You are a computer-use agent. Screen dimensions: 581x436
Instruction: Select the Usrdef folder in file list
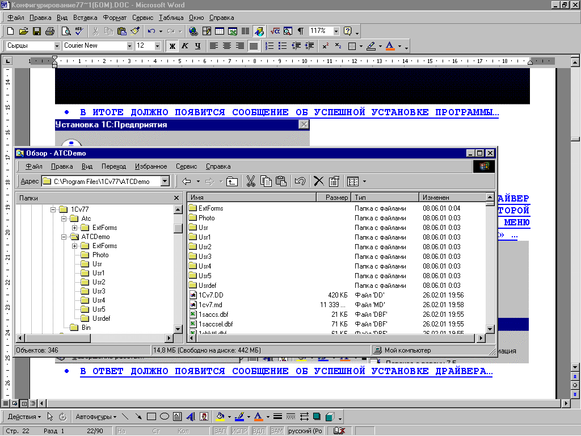(x=207, y=286)
